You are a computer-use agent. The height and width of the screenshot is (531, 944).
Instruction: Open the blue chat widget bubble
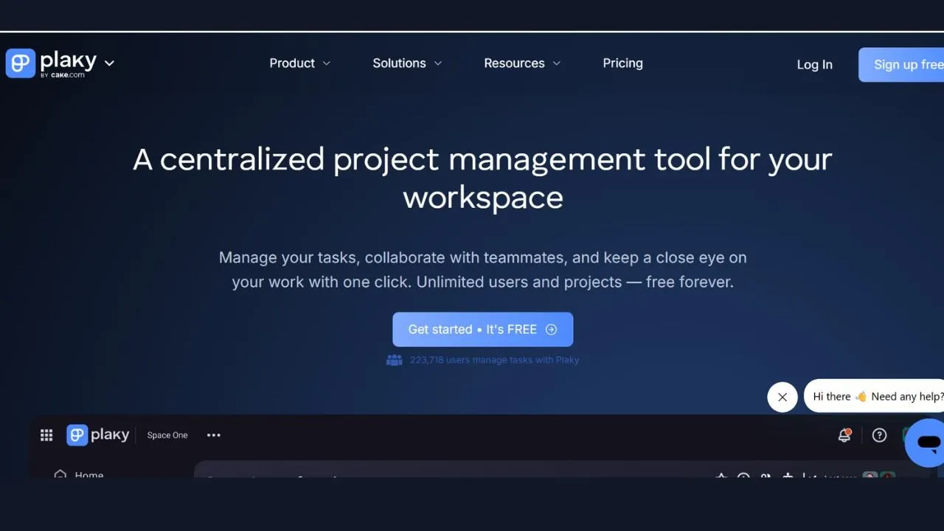click(926, 442)
